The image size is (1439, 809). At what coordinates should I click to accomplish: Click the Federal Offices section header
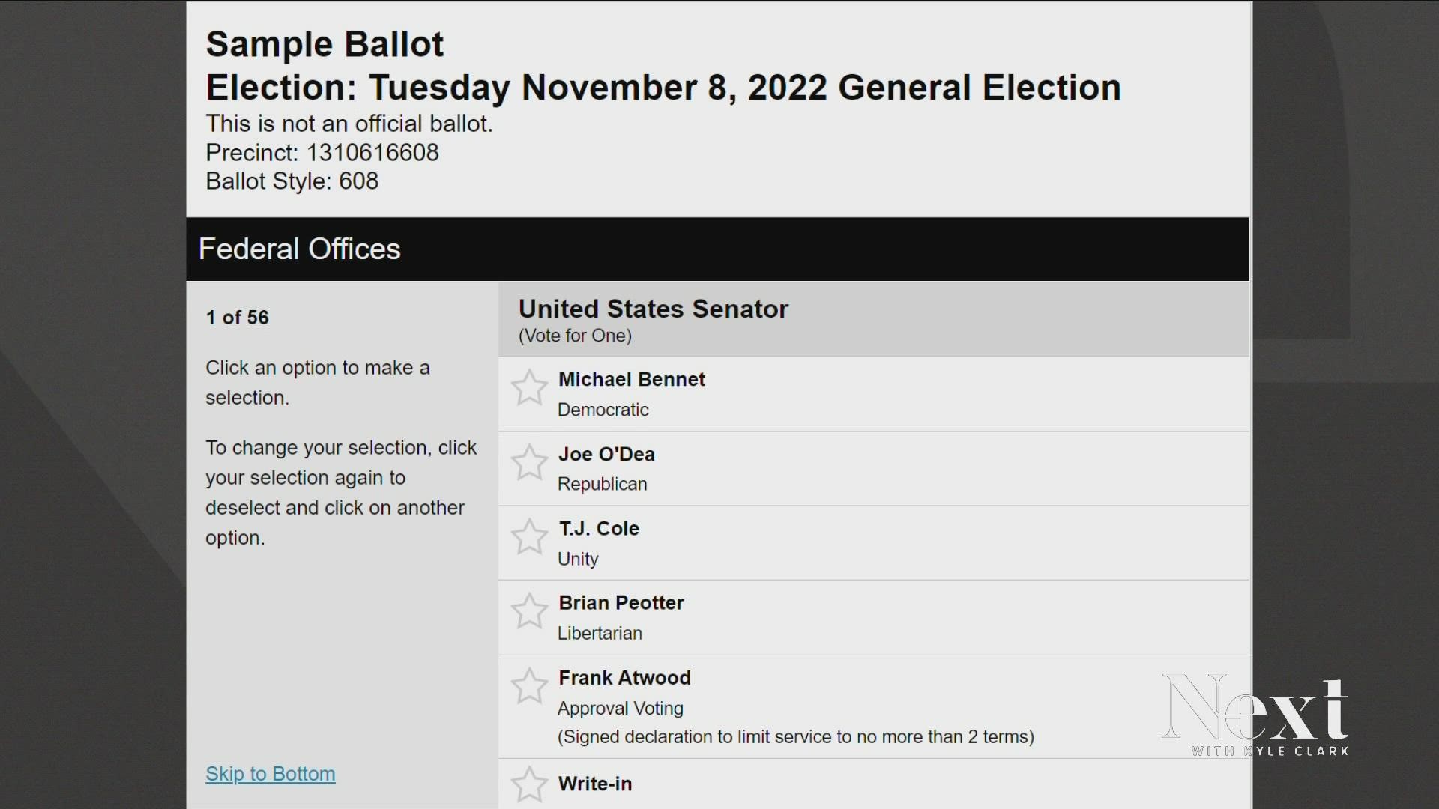pyautogui.click(x=299, y=249)
